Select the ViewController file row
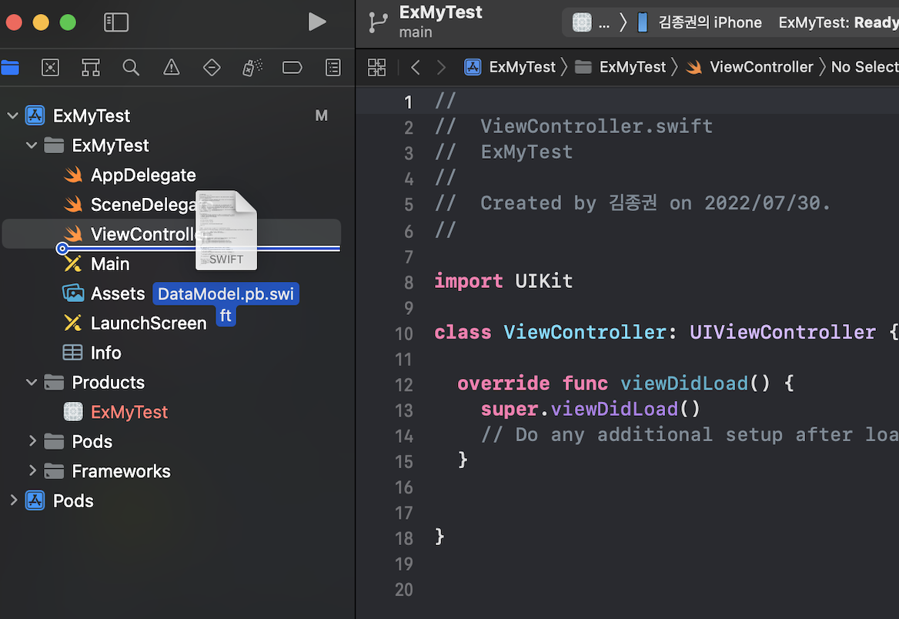Viewport: 899px width, 619px height. tap(172, 233)
